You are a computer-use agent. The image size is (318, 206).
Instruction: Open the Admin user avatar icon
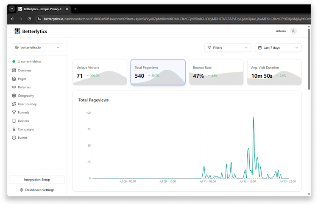[293, 31]
